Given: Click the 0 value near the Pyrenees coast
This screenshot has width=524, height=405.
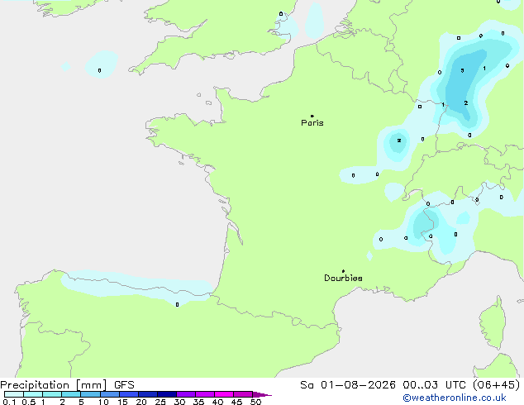Looking at the screenshot, I should tap(177, 304).
